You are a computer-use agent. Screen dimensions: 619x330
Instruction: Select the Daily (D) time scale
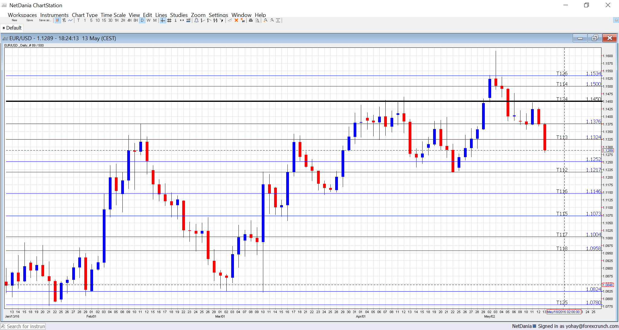142,20
